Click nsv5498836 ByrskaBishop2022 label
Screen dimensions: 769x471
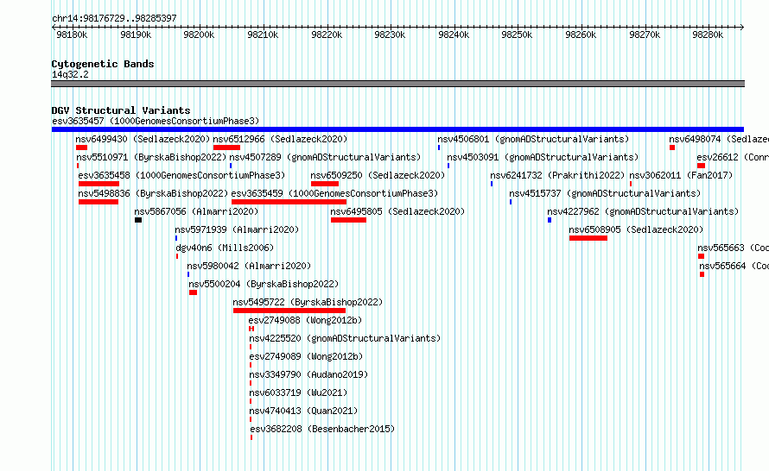tap(154, 193)
